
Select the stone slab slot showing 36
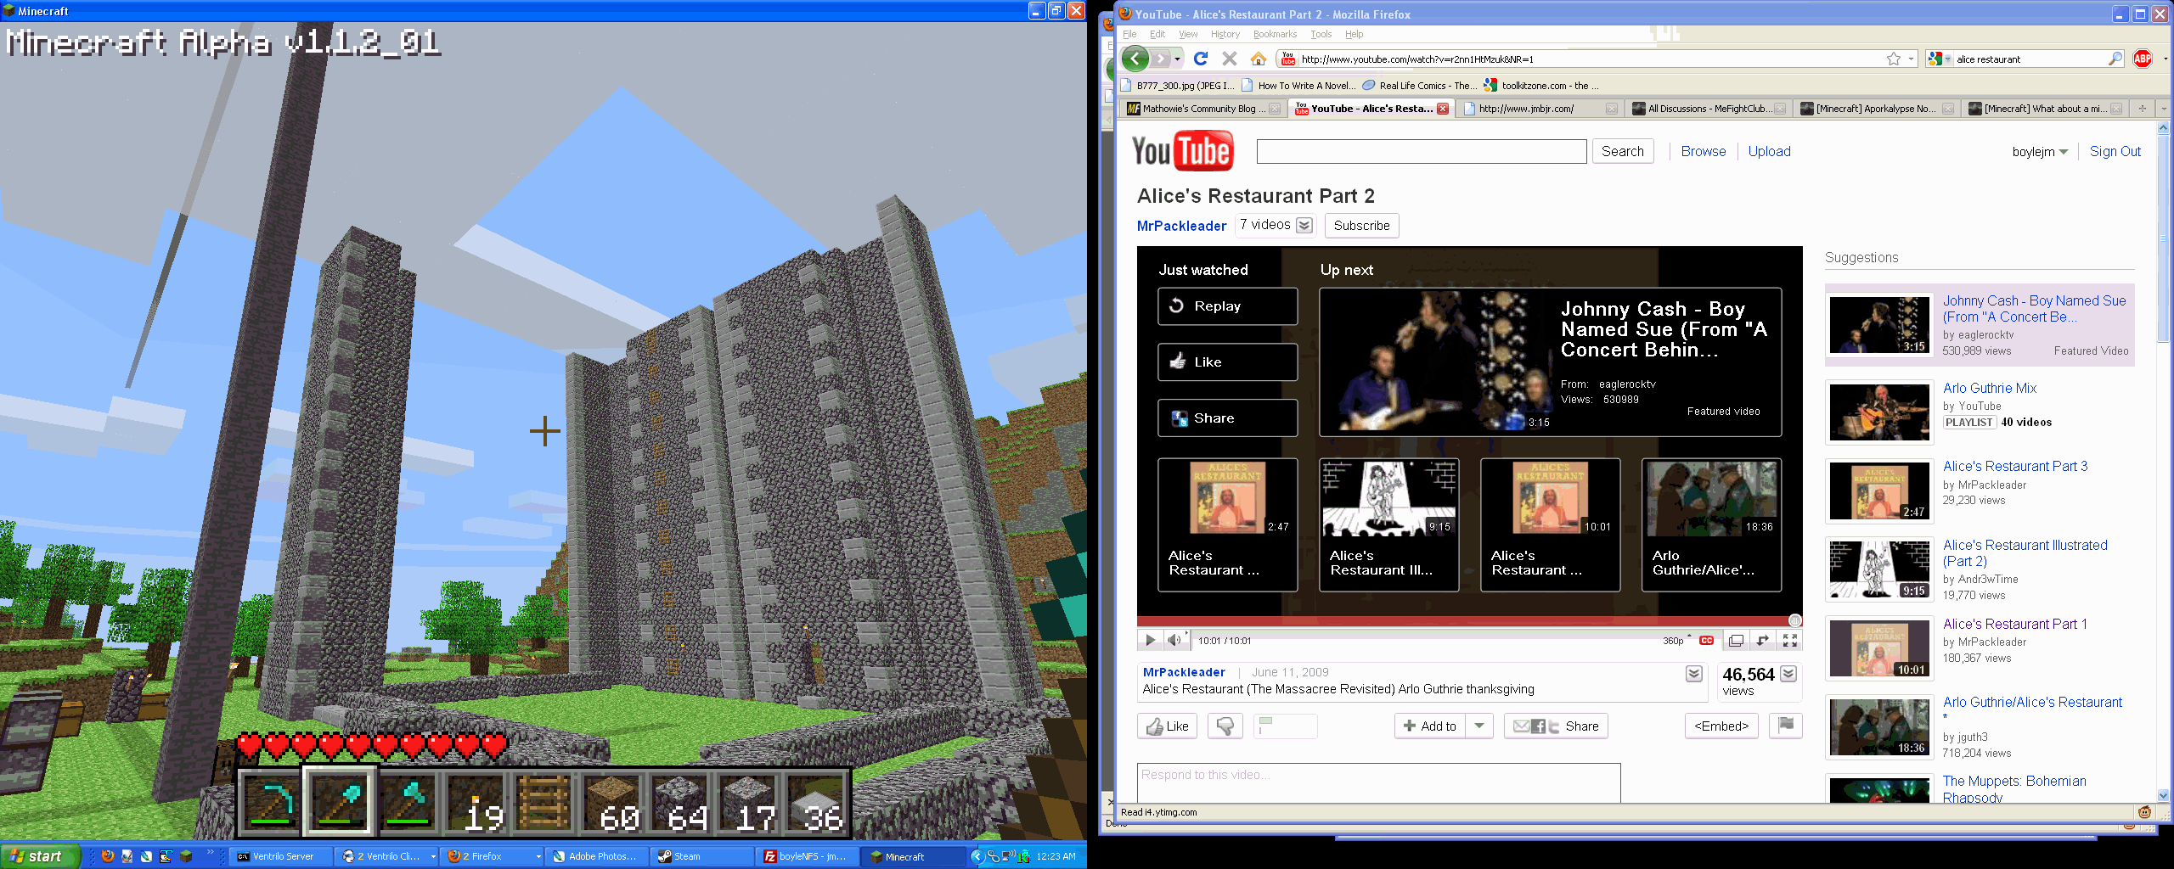[x=814, y=802]
